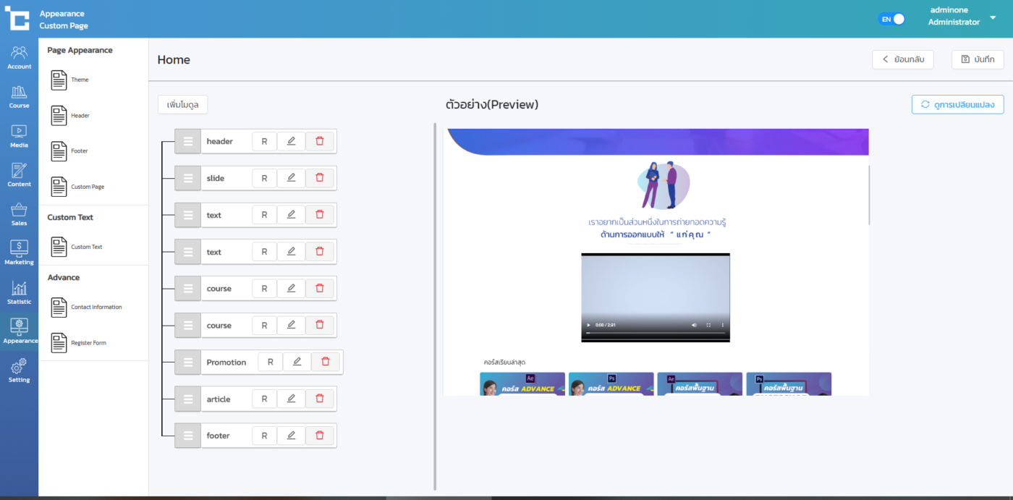Open the Statistic chart icon
The image size is (1013, 500).
coord(20,292)
